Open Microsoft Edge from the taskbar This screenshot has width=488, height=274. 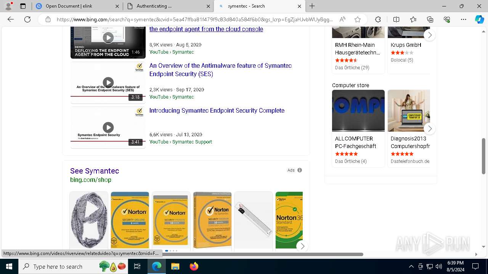coord(157,266)
